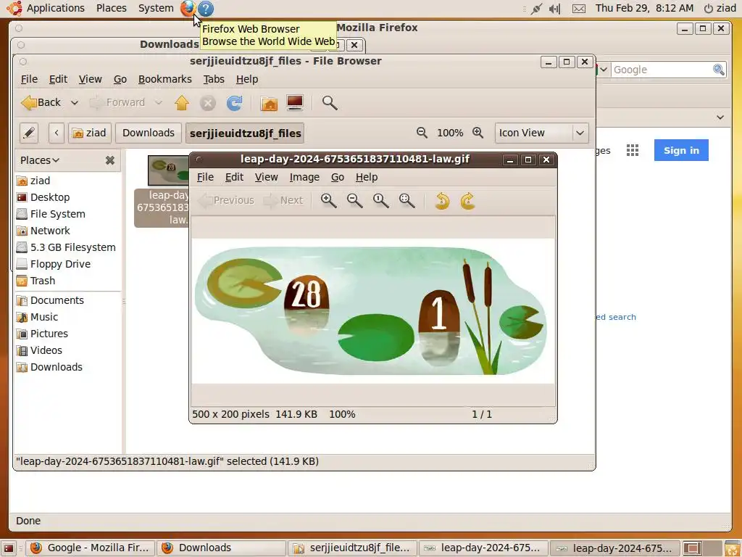
Task: Switch to Google - Mozilla Firefox taskbar button
Action: [x=91, y=548]
